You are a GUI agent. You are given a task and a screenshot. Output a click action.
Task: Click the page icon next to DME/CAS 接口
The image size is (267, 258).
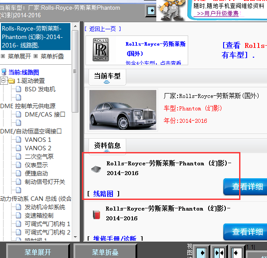pos(19,114)
